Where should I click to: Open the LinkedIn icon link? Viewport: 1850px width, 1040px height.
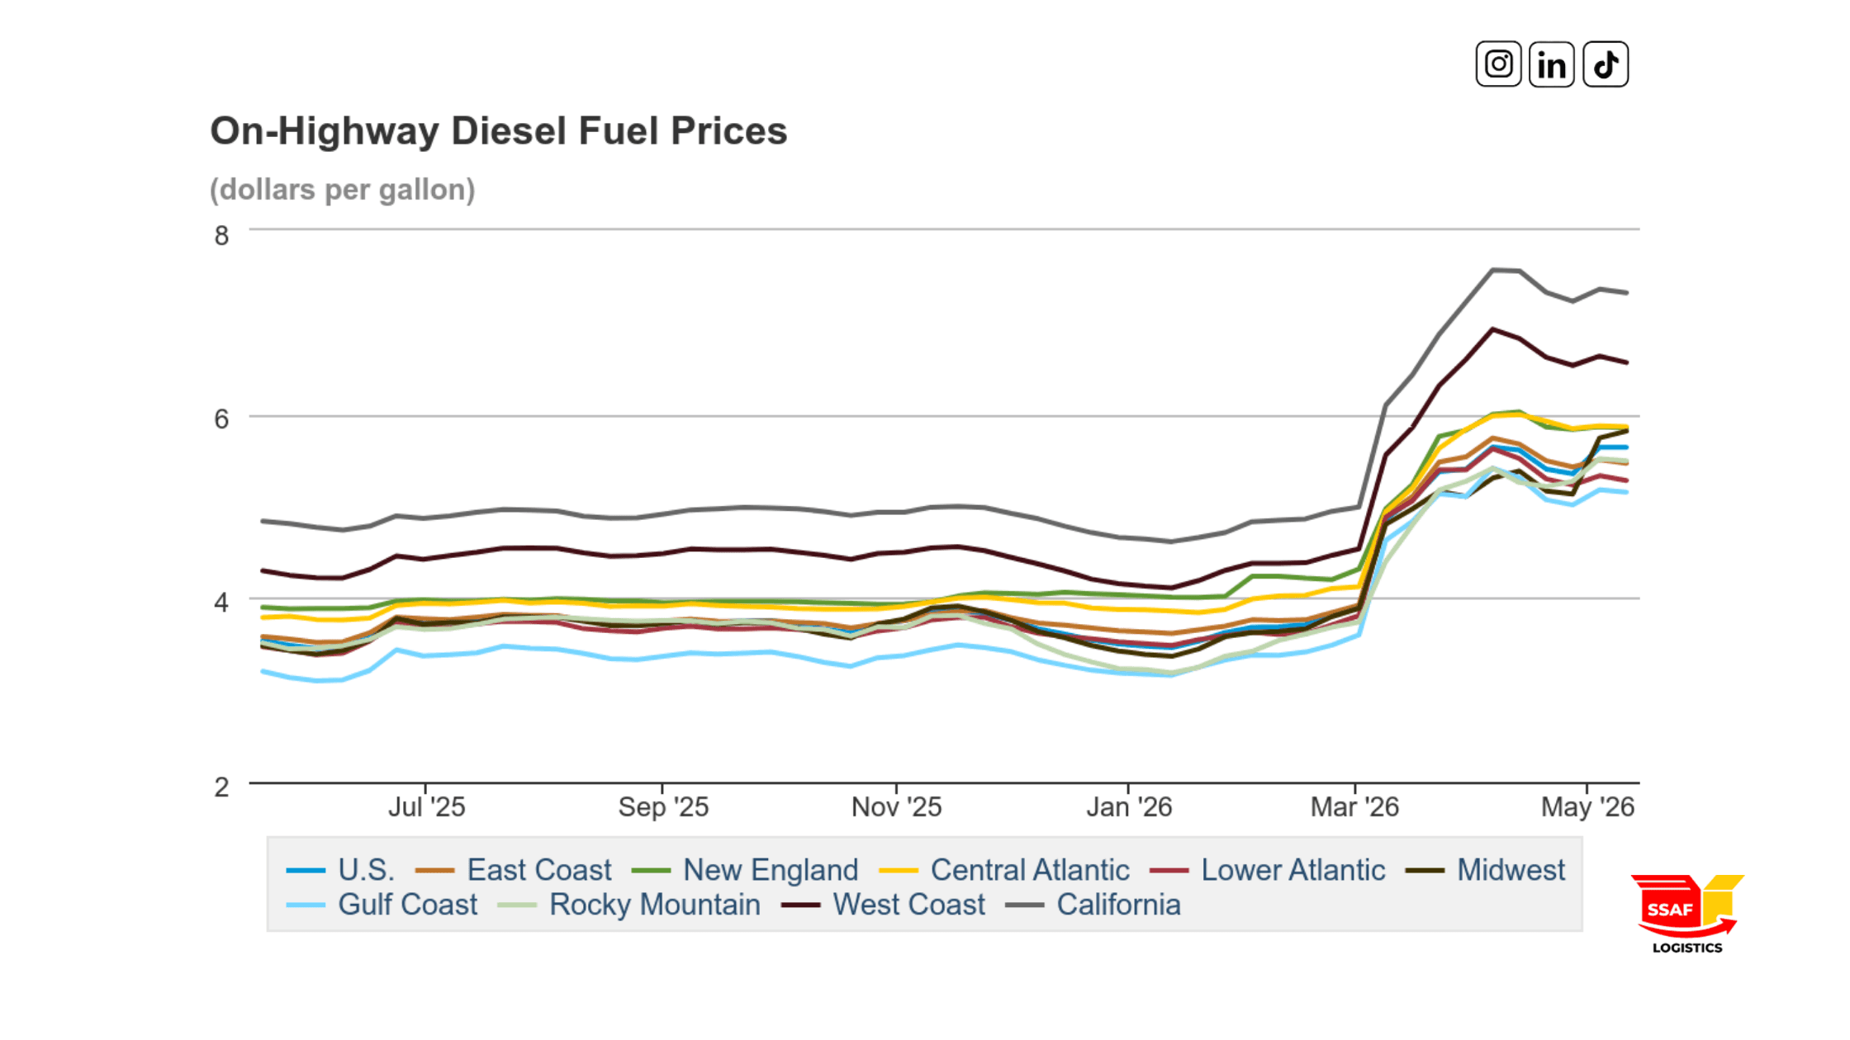point(1552,64)
